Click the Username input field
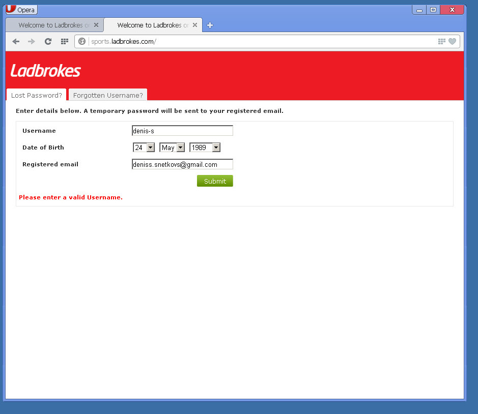This screenshot has height=414, width=478. point(182,131)
